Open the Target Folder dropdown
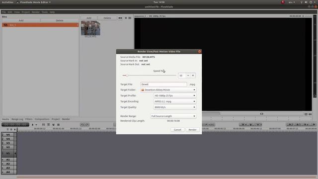Image resolution: width=318 pixels, height=179 pixels. (168, 89)
